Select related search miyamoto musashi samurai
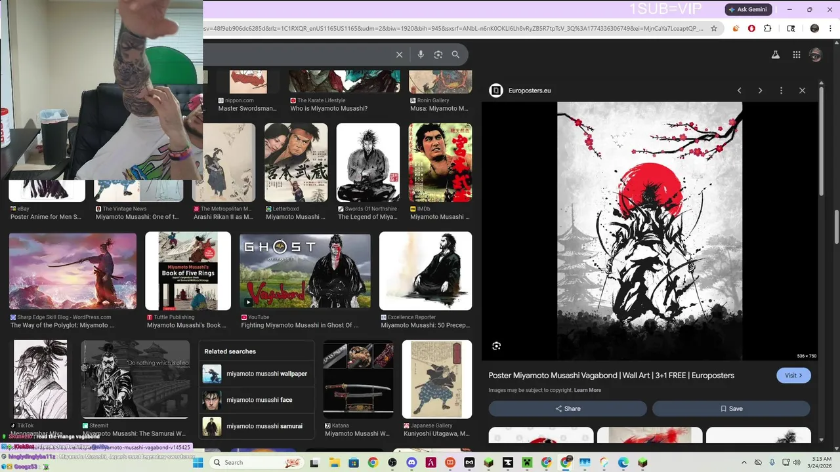This screenshot has width=840, height=472. 256,426
